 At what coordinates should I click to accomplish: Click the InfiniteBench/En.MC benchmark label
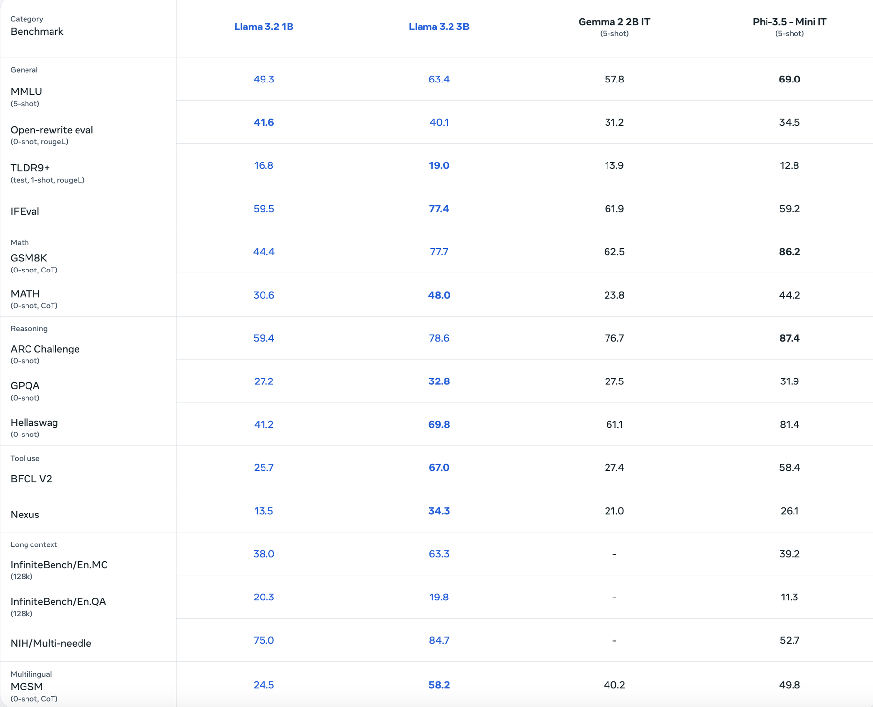pyautogui.click(x=59, y=565)
